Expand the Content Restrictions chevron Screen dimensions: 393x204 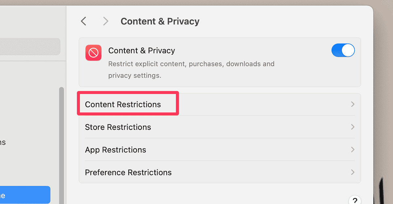353,104
